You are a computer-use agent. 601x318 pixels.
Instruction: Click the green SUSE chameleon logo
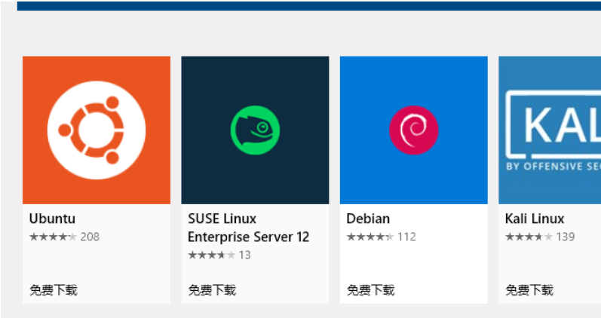(x=255, y=130)
